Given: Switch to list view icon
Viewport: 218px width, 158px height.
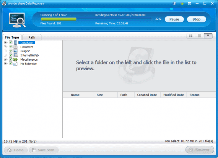Looking at the screenshot, I should tap(200, 36).
